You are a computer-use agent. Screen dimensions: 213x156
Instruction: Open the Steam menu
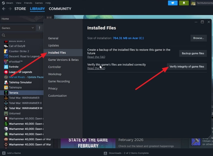tap(10, 3)
